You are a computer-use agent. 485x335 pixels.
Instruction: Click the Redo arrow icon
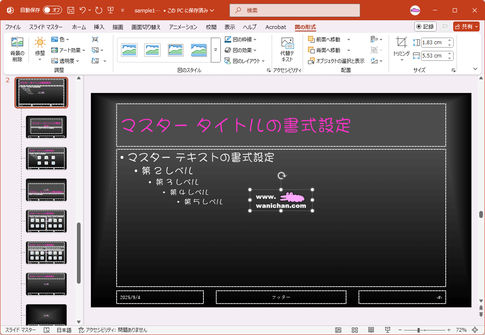click(x=99, y=10)
